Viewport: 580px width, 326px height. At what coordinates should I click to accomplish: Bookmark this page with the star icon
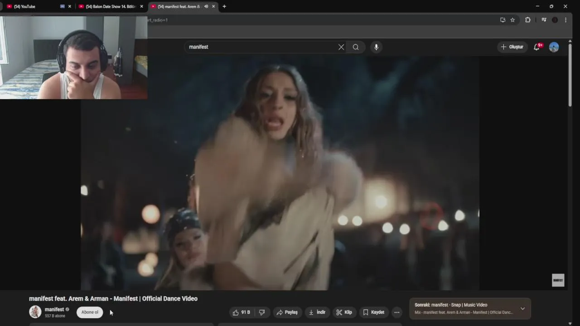click(512, 20)
